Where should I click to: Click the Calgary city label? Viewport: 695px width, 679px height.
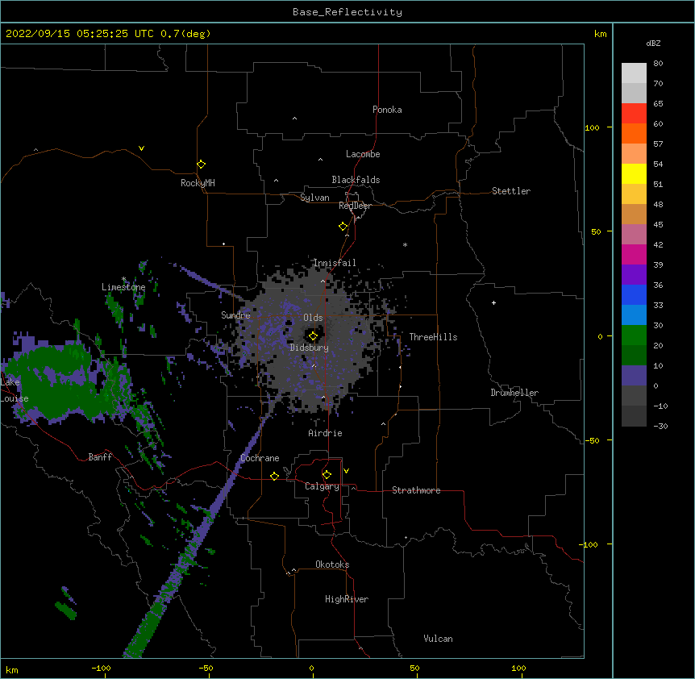(x=322, y=486)
